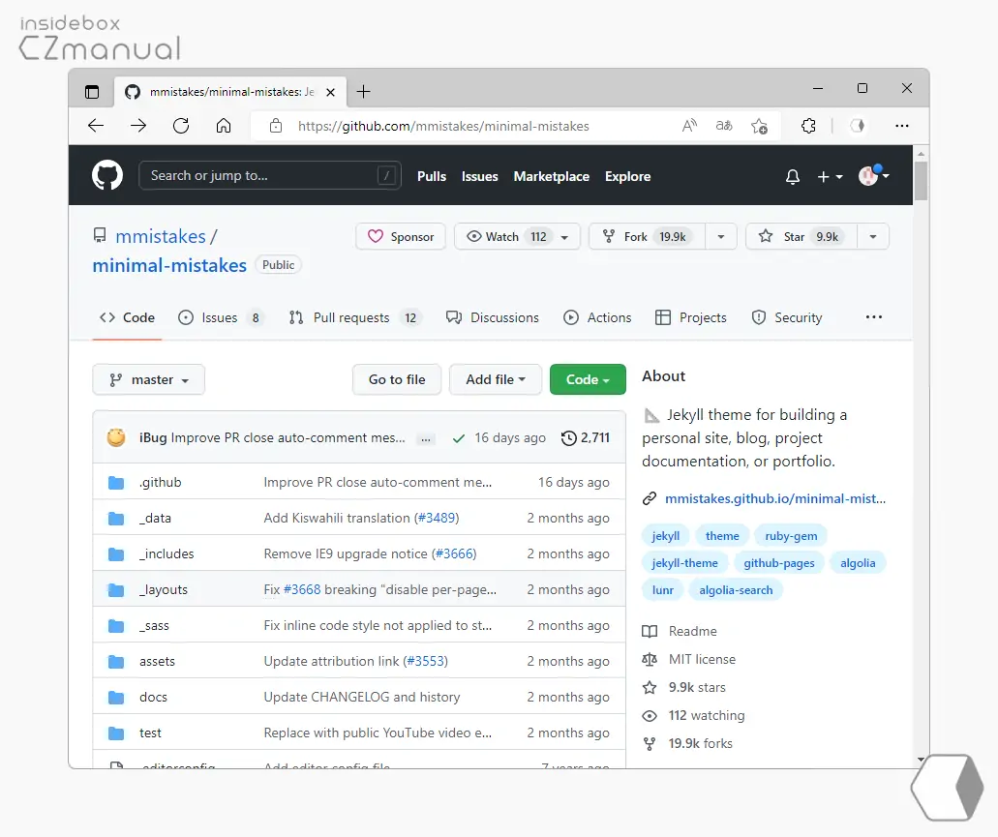Screen dimensions: 998x837
Task: Reload the current page
Action: (181, 125)
